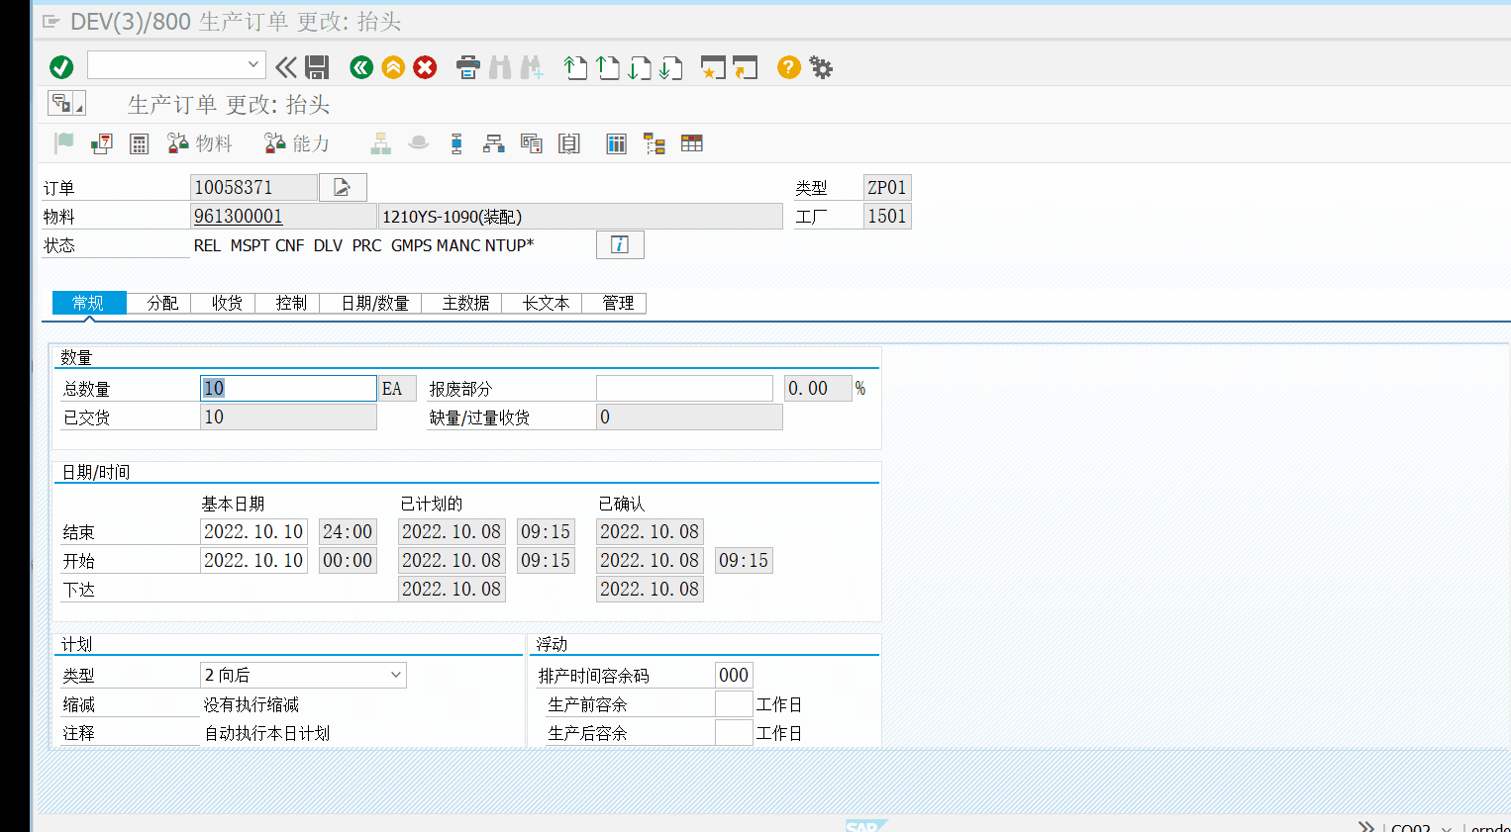Click the Back navigation arrow icon
The height and width of the screenshot is (832, 1511).
click(359, 67)
